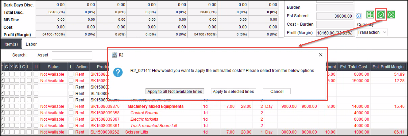Click the Total Disc. row label
This screenshot has height=136, width=408.
13,12
